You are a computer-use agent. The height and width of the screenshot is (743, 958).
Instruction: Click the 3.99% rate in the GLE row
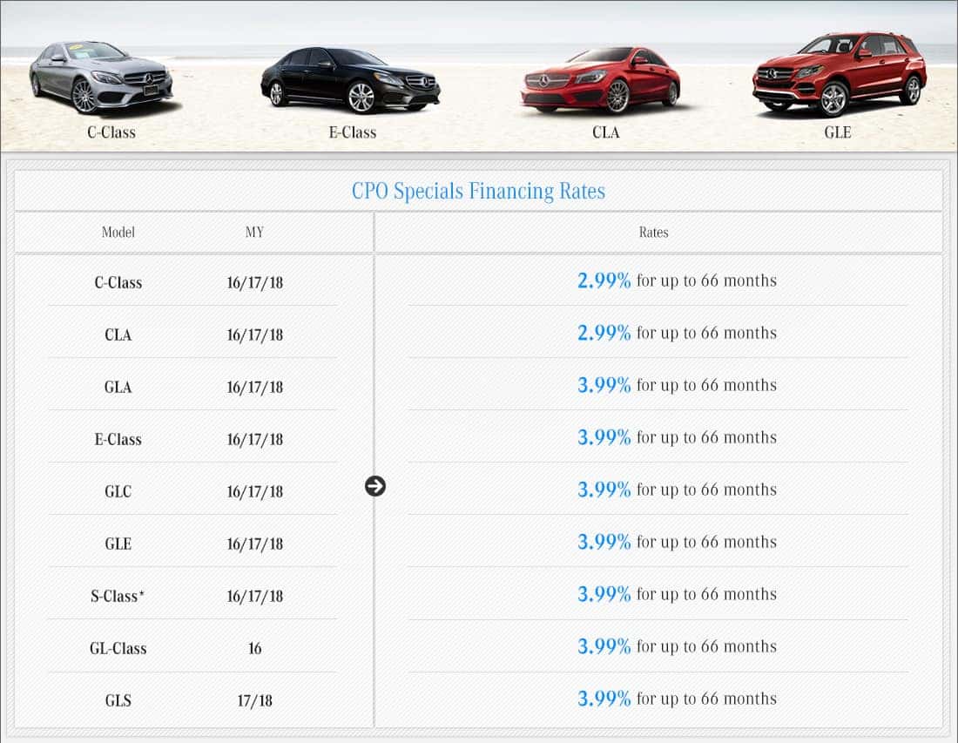[x=604, y=542]
